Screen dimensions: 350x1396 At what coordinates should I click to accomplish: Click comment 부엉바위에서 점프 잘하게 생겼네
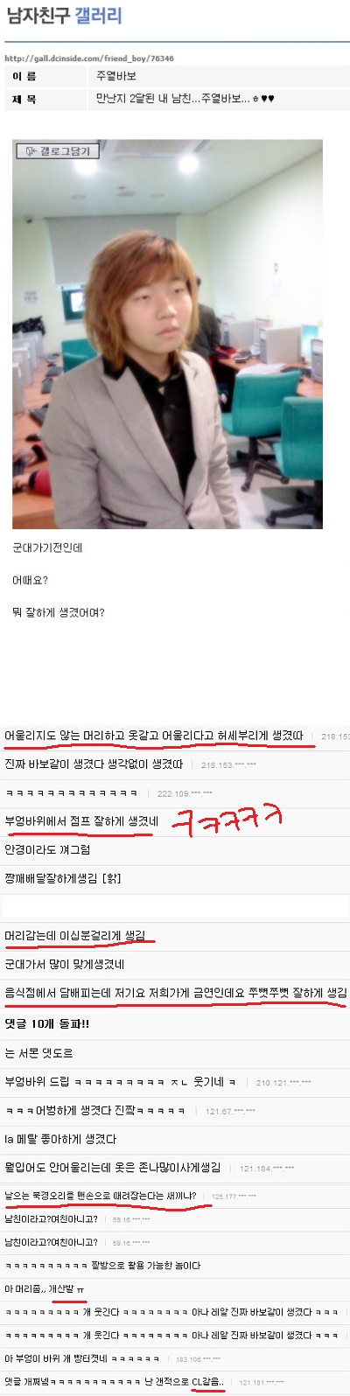click(81, 821)
